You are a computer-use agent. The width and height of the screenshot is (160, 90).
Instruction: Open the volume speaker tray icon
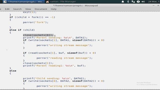pos(143,2)
